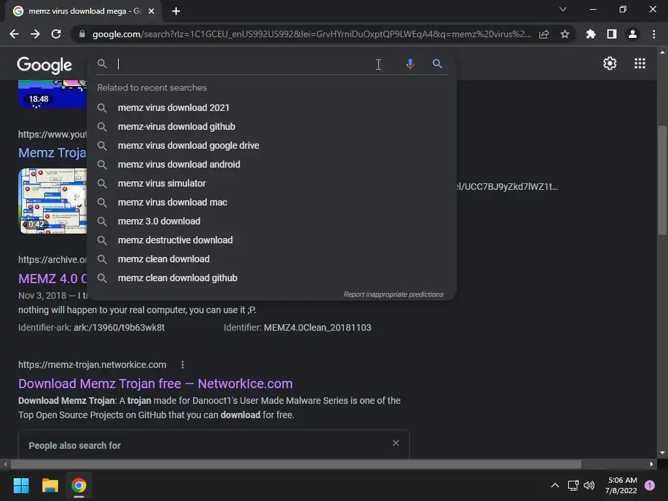Click the Google logo
The image size is (668, 501).
click(44, 65)
